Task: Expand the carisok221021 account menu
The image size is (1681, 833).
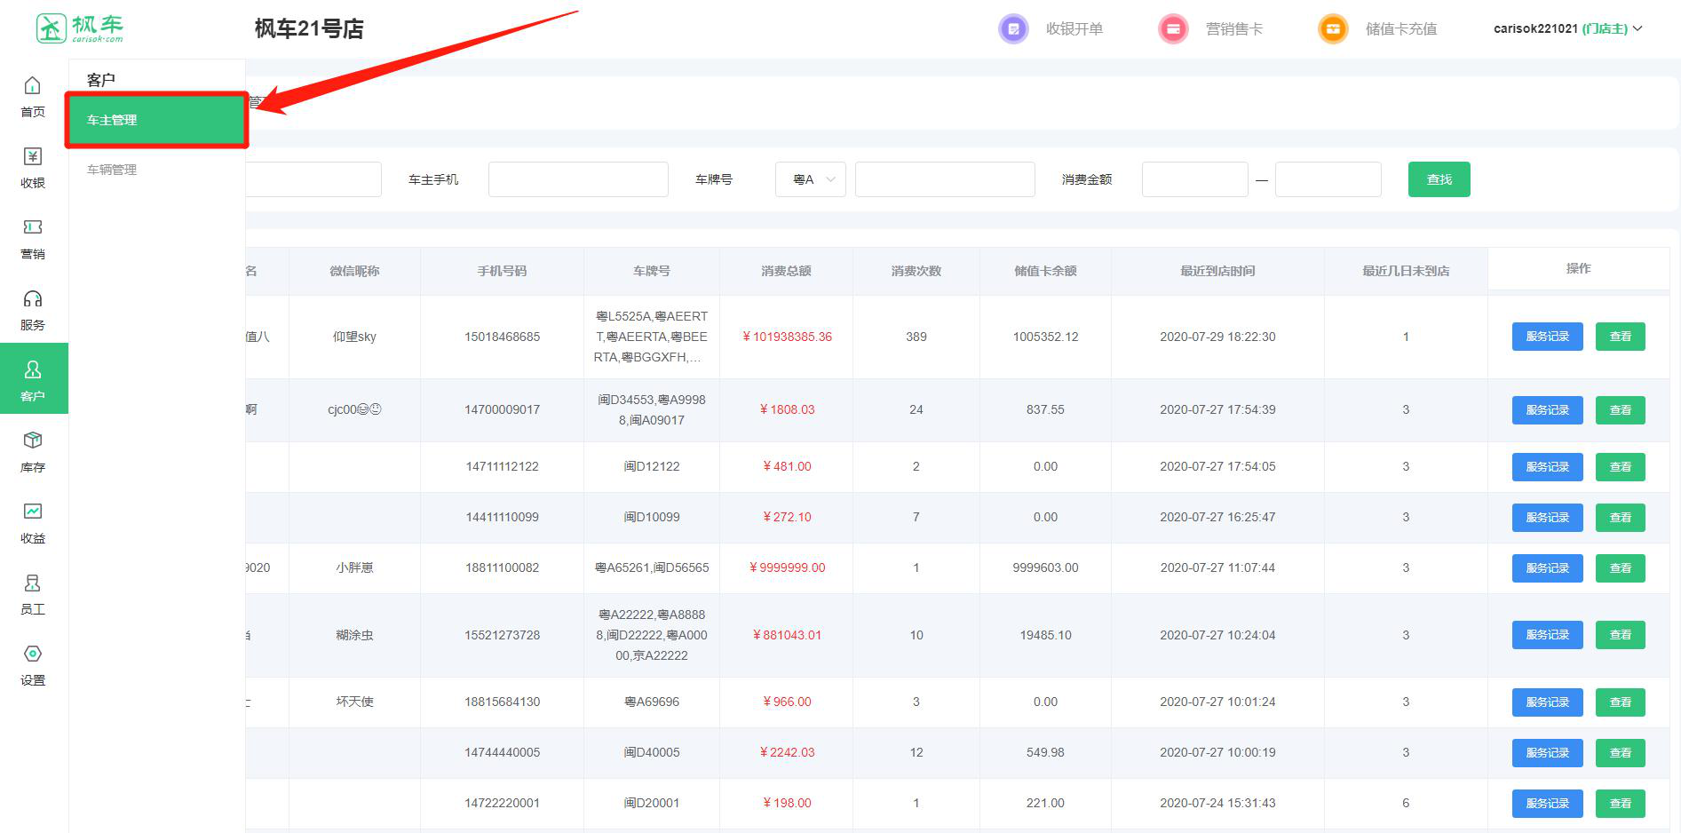Action: [1567, 28]
